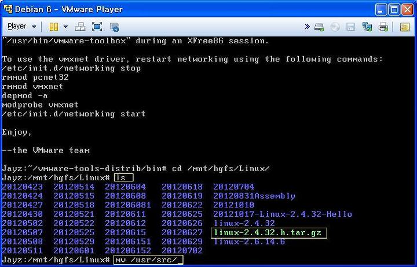Maximize the Debian 6 VMware Player window
417x267 pixels.
pos(394,10)
